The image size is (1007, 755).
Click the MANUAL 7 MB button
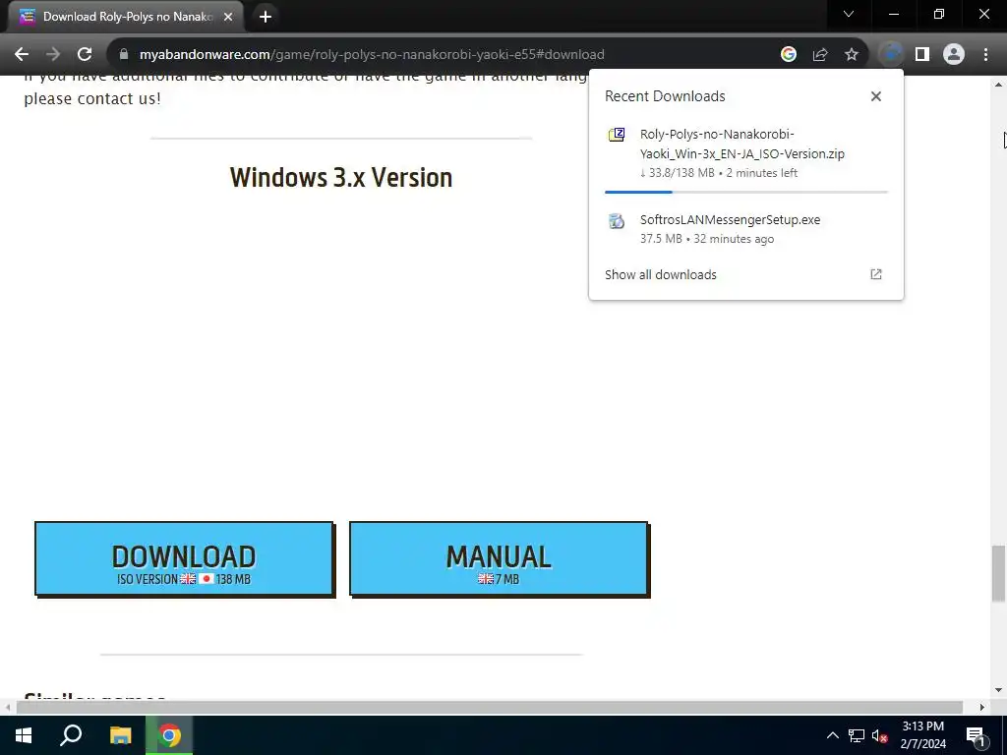click(499, 558)
